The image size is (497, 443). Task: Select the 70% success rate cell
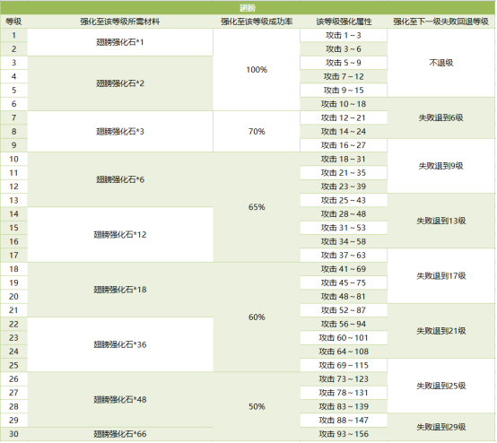[x=257, y=132]
